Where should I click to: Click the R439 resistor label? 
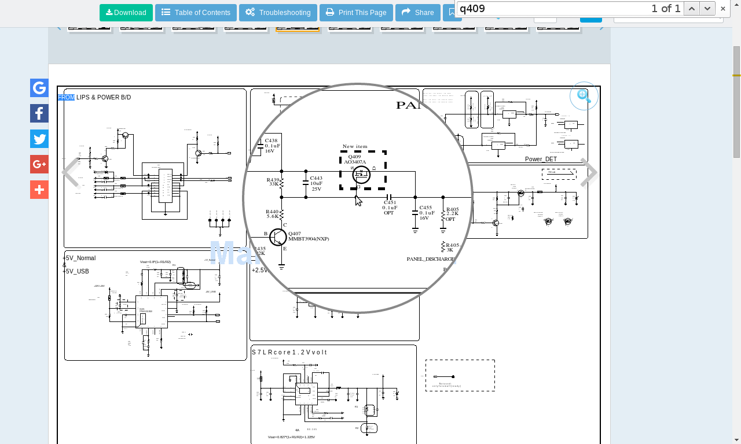[x=273, y=180]
